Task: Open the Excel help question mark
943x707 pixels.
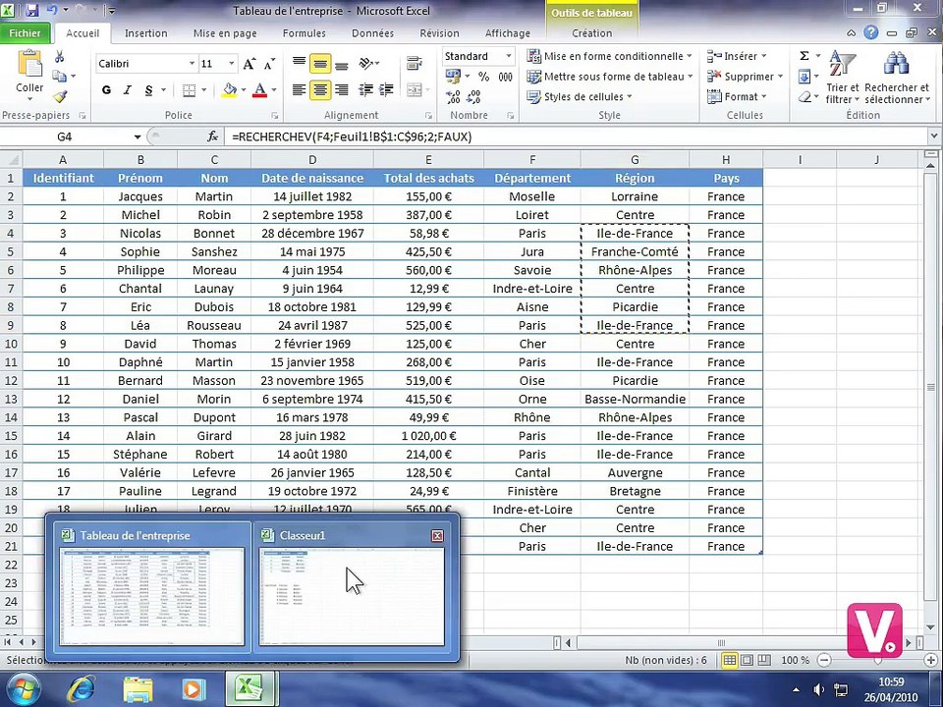Action: (x=871, y=33)
